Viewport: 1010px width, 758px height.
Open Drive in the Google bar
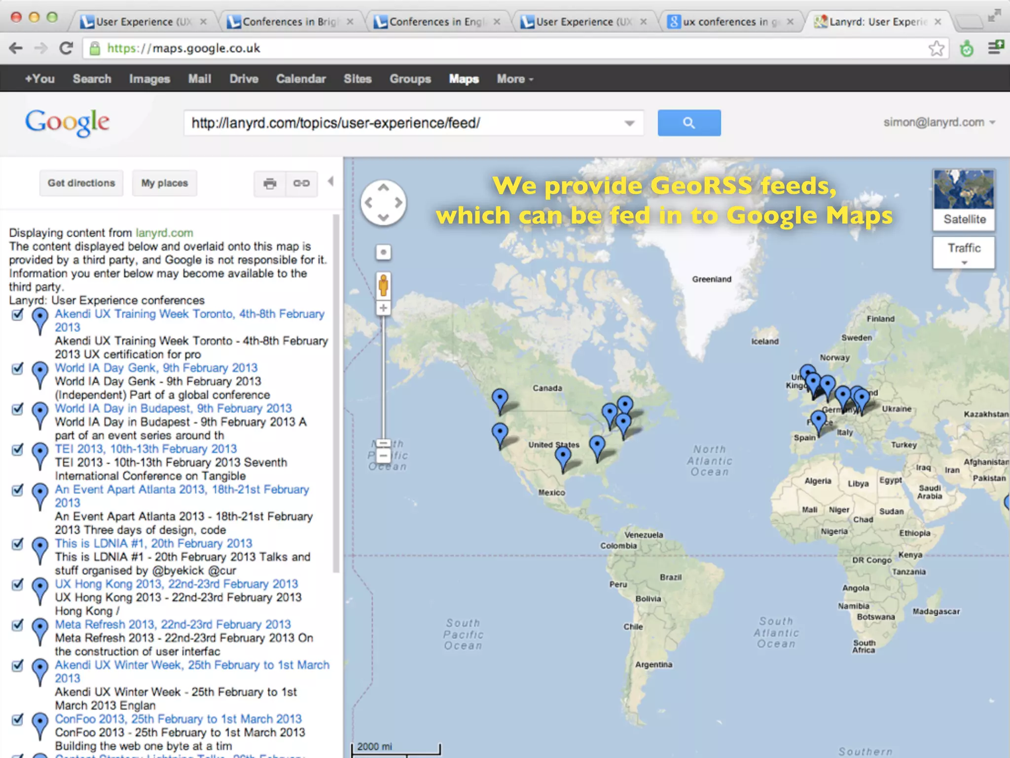pyautogui.click(x=244, y=79)
